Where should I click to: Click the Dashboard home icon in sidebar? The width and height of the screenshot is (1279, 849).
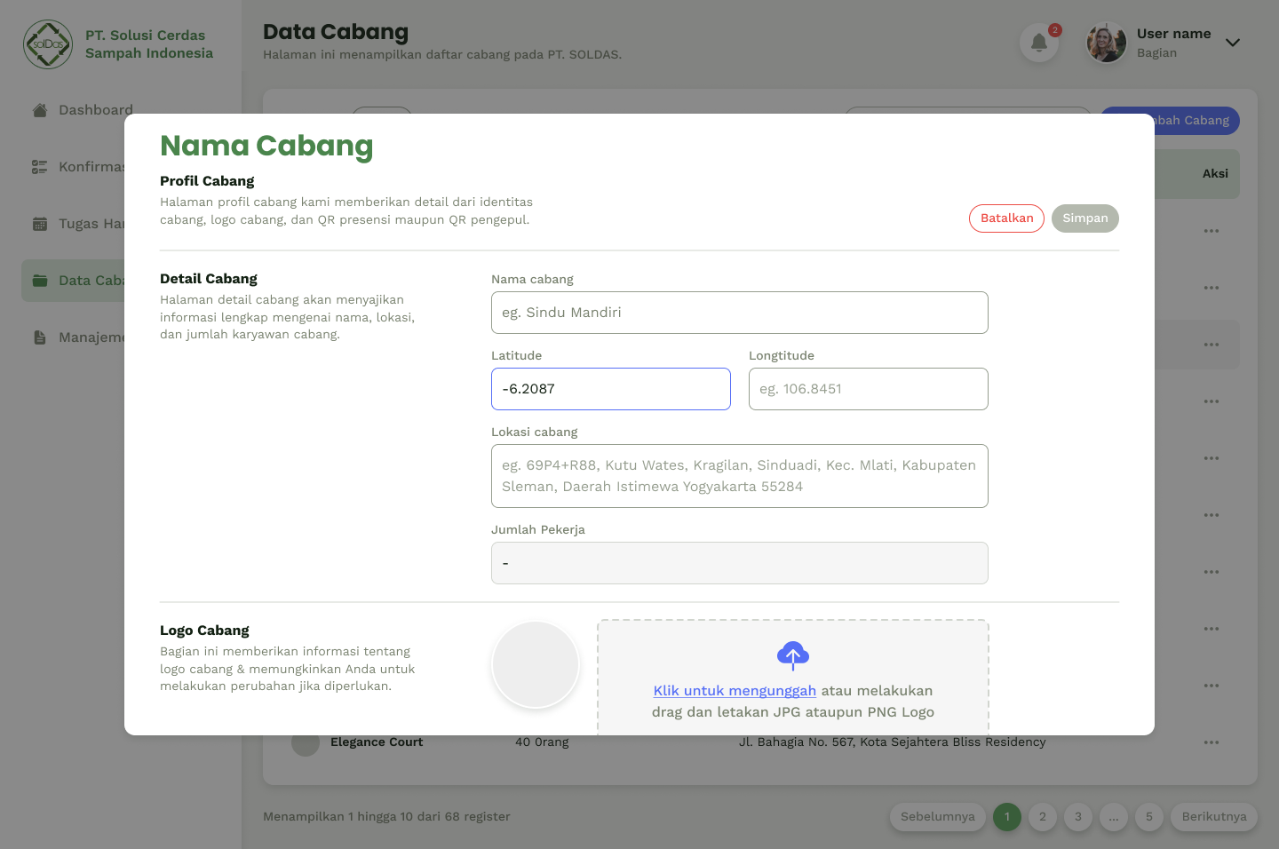point(40,110)
